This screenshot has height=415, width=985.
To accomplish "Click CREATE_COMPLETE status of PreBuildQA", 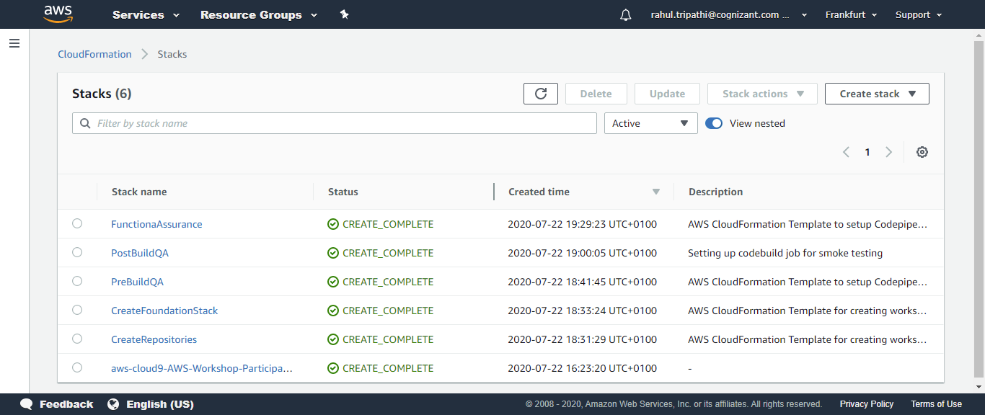I will click(388, 282).
